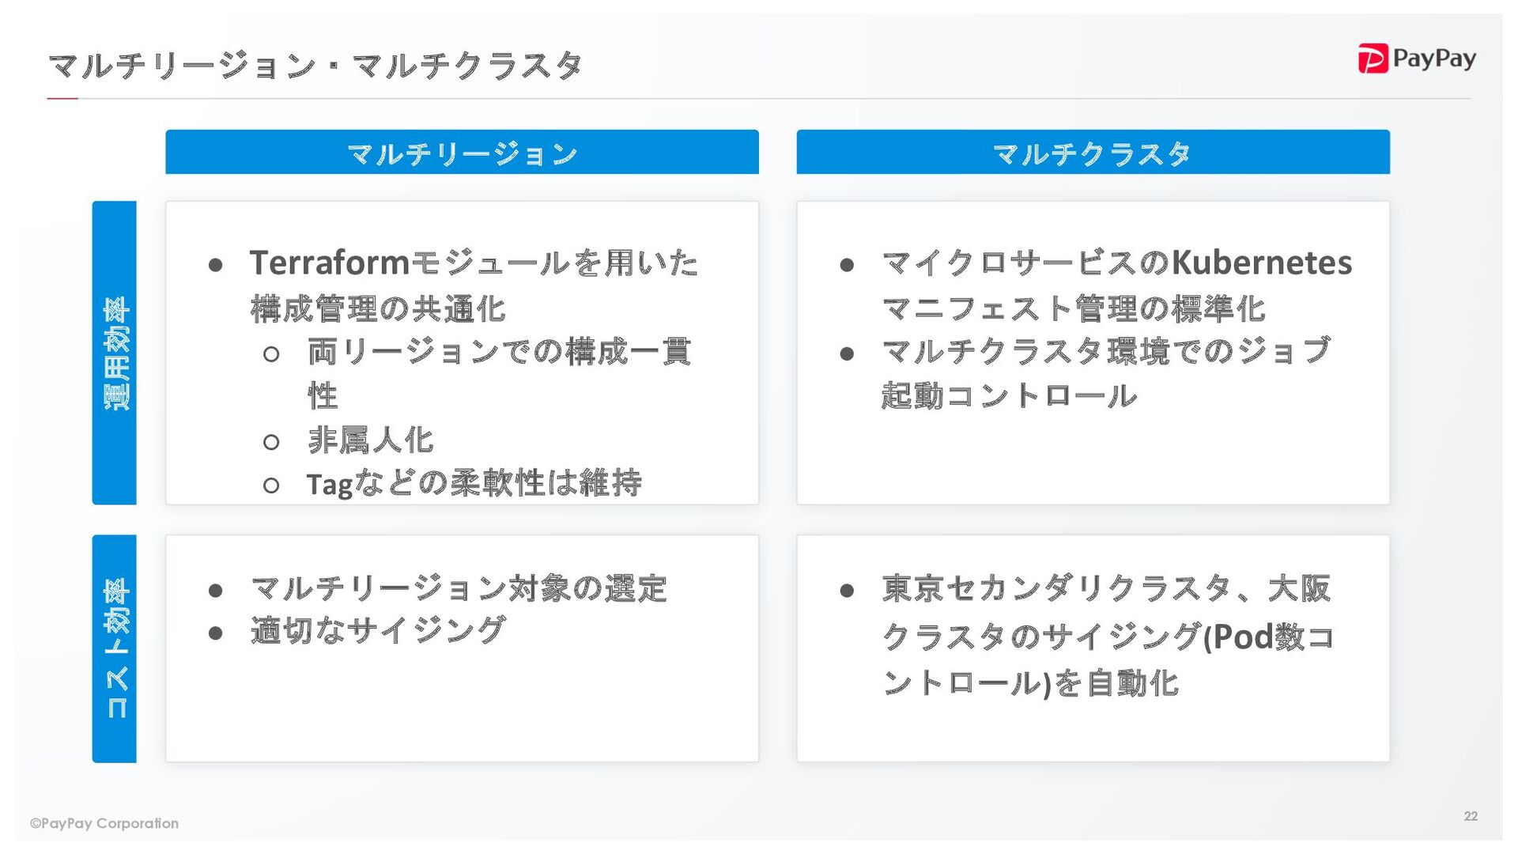The width and height of the screenshot is (1518, 854).
Task: Click the Terraformモジュール bullet text
Action: pyautogui.click(x=473, y=285)
